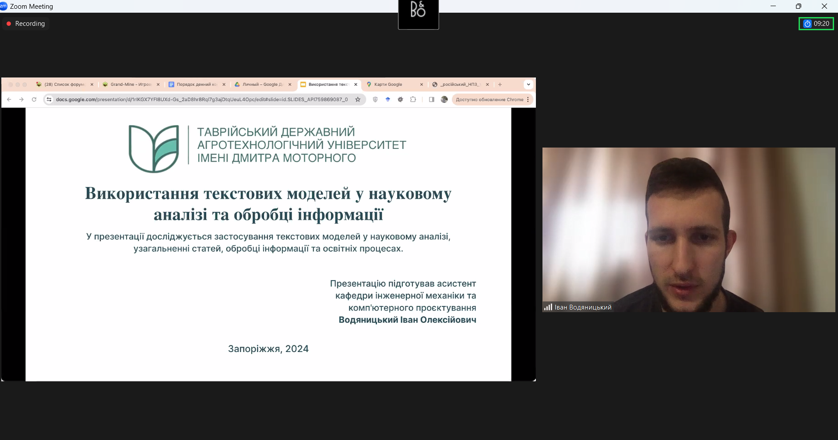
Task: Click the blue extension icon in Chrome toolbar
Action: (387, 99)
